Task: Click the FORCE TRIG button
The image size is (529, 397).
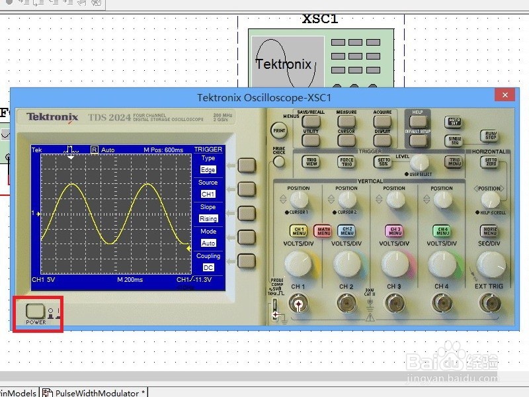Action: (x=346, y=161)
